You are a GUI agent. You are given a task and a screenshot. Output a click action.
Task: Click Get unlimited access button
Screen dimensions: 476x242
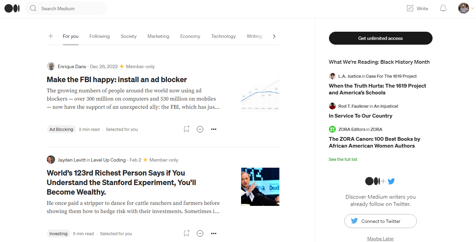(381, 38)
